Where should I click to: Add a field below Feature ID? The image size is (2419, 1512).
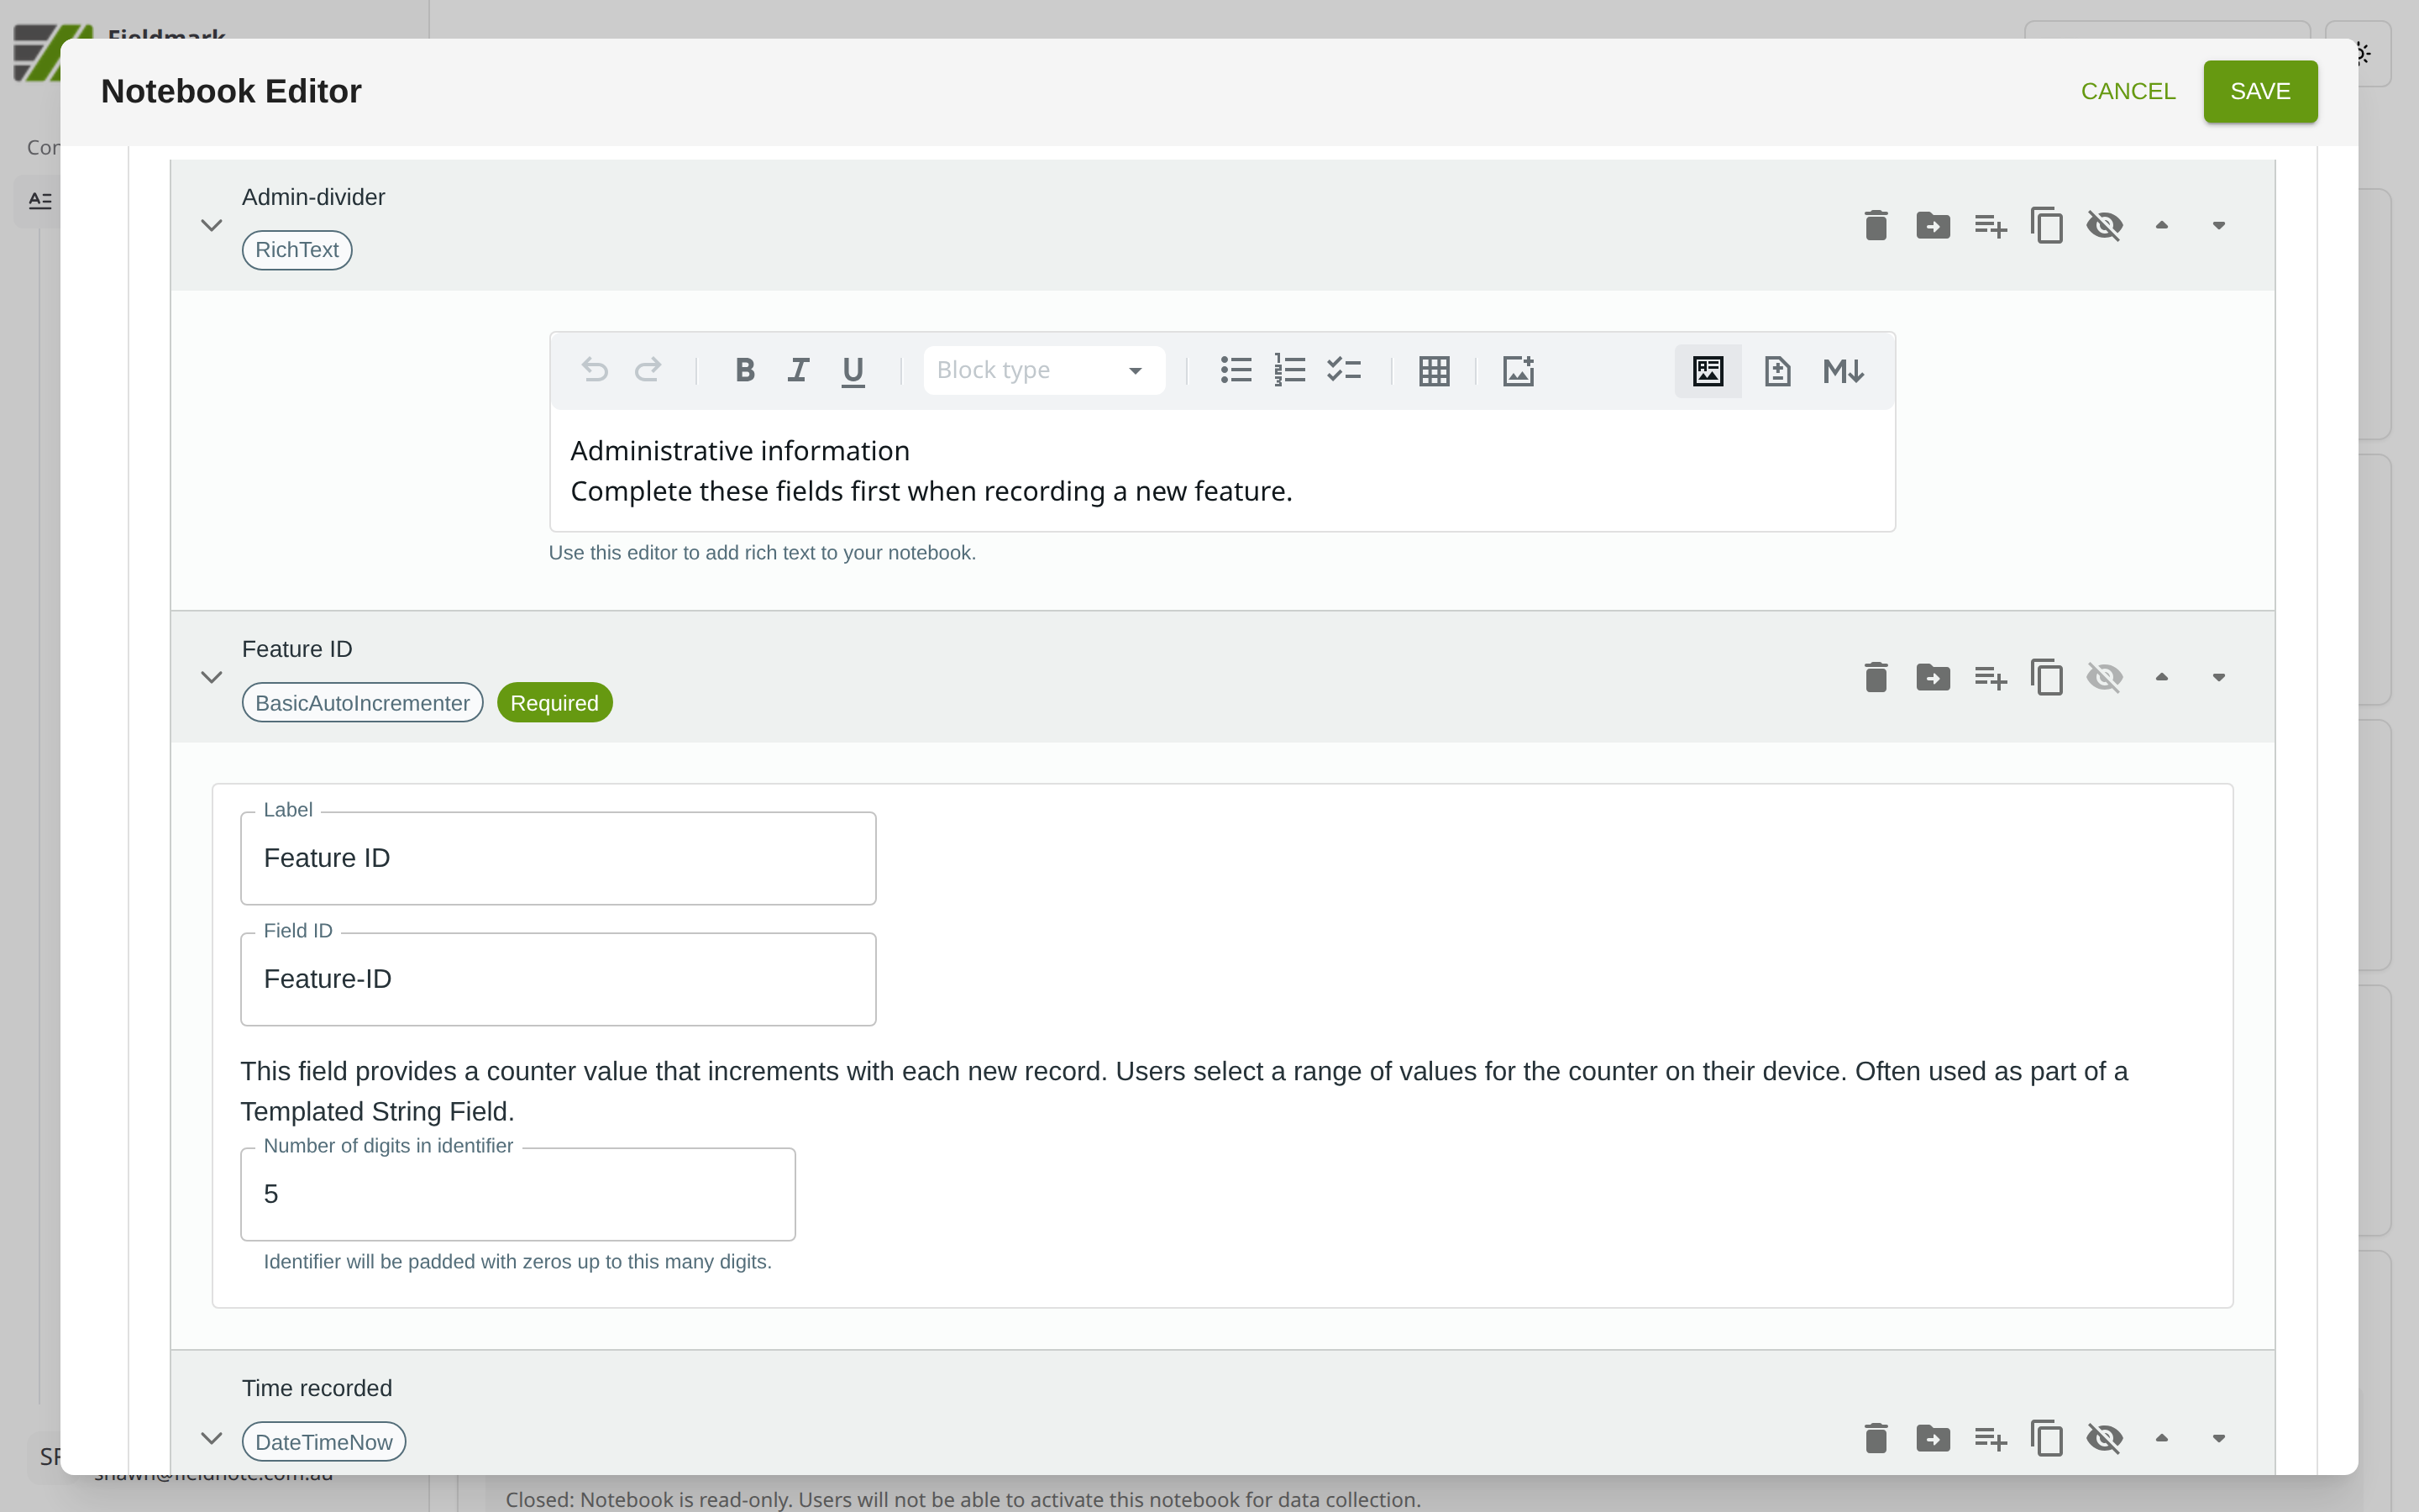1989,678
